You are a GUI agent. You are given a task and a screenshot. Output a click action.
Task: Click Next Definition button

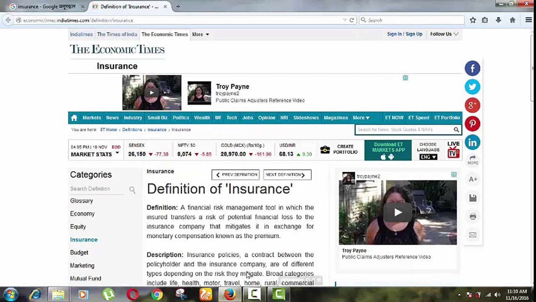click(287, 175)
